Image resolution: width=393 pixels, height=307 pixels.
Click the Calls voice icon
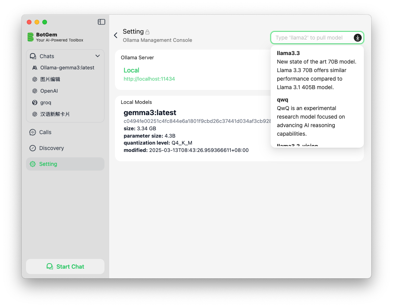(33, 132)
